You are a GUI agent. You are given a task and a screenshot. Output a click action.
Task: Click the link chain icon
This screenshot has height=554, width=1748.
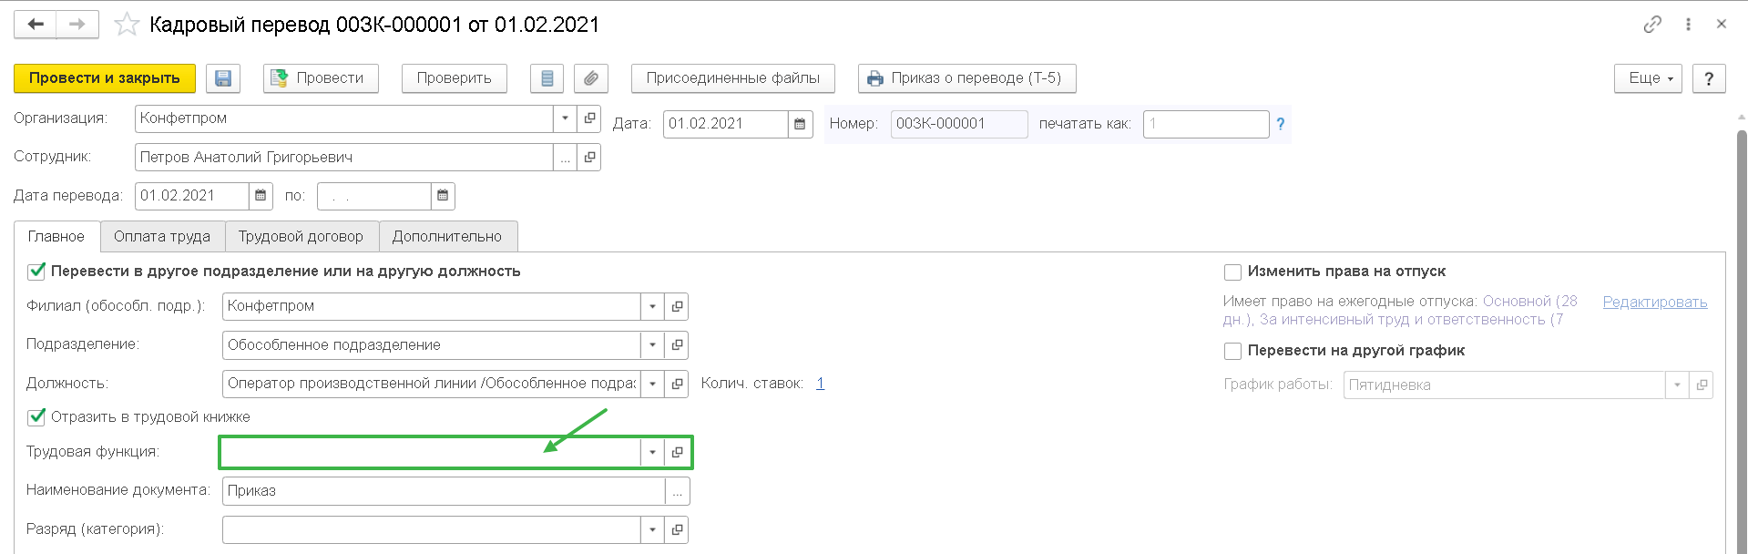1652,25
